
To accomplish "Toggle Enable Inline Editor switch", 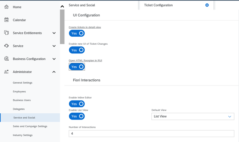I will click(77, 104).
